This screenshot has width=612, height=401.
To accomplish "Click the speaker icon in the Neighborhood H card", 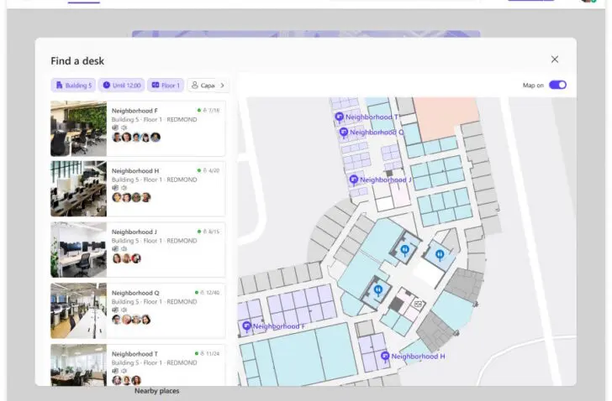I will coord(124,188).
